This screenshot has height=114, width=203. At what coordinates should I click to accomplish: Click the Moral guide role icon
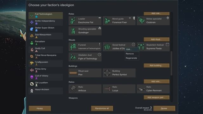107,21
